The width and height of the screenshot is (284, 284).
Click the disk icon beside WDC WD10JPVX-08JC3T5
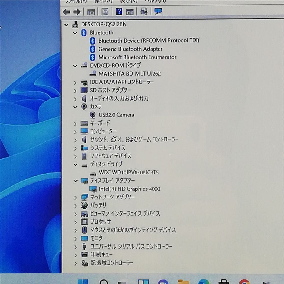click(93, 174)
